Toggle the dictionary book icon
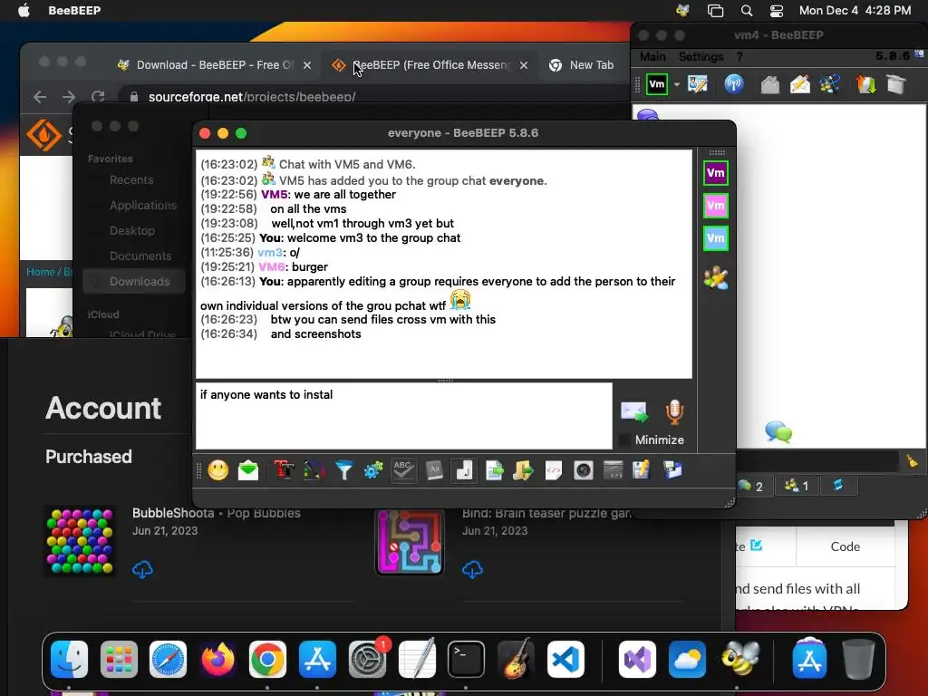The image size is (928, 696). click(x=434, y=470)
